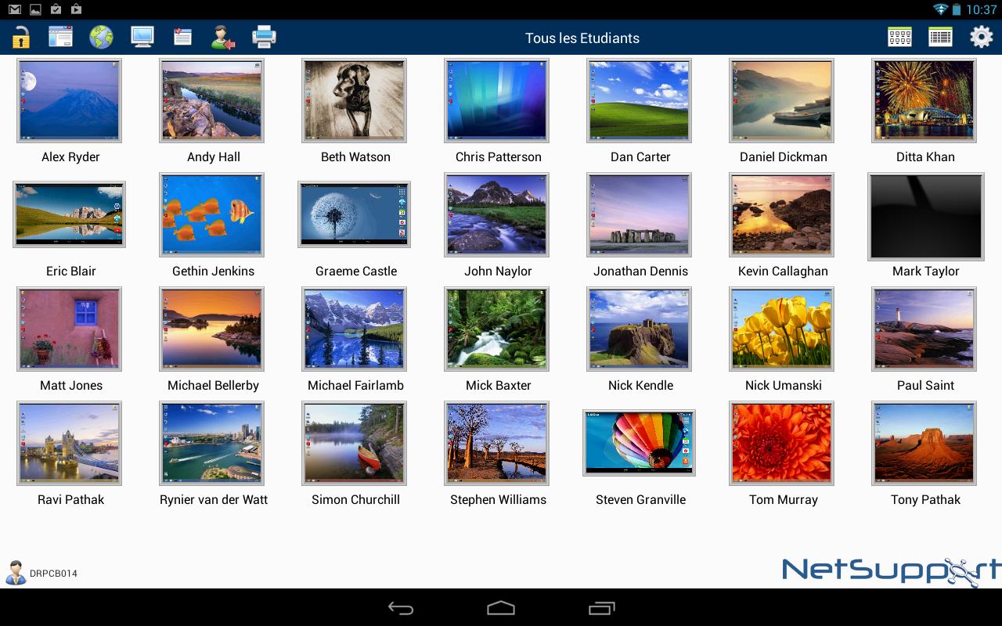Click the 'Michael Fairlamb' name label
The image size is (1002, 626).
tap(355, 385)
